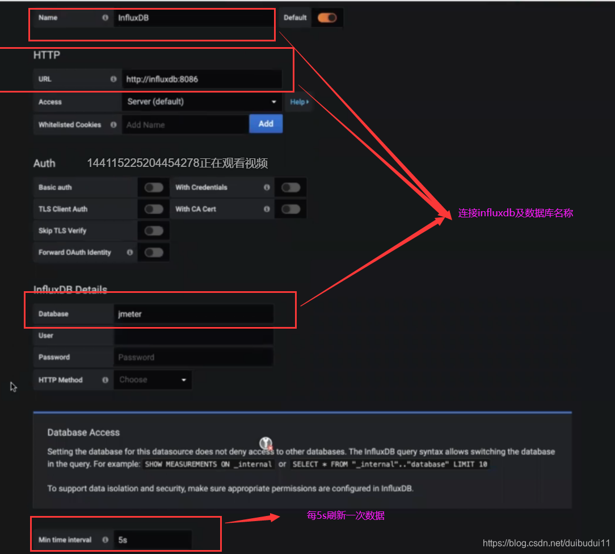Open the HTTP Method Choose dropdown
Image resolution: width=615 pixels, height=554 pixels.
tap(153, 380)
